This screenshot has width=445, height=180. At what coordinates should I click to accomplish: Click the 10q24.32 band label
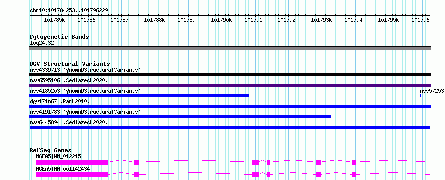(42, 43)
